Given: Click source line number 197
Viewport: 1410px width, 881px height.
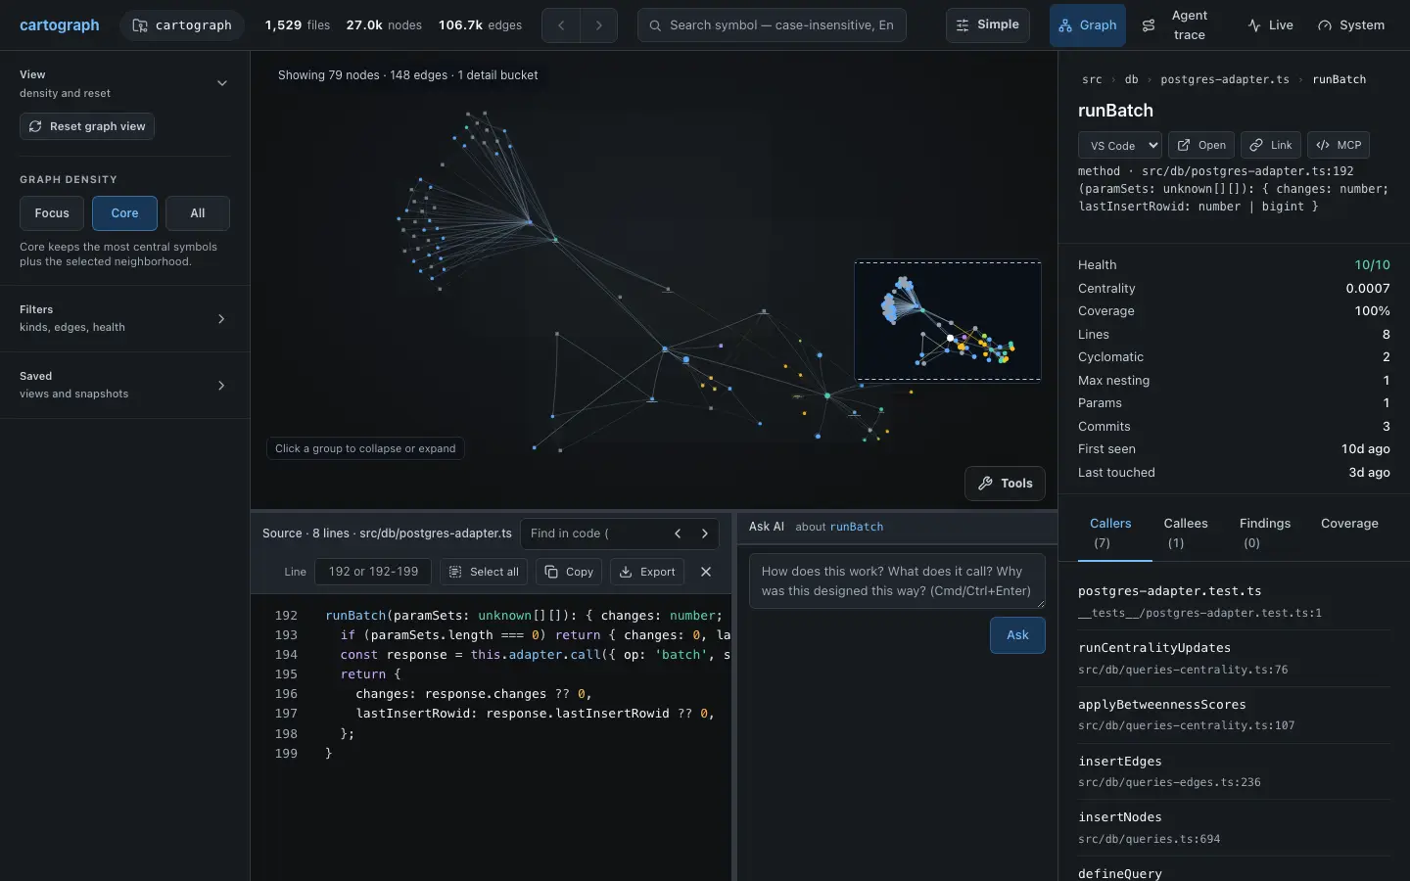Looking at the screenshot, I should tap(286, 714).
